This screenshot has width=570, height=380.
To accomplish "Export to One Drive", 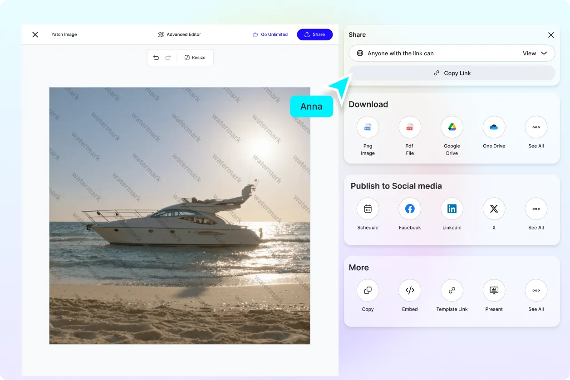I will pyautogui.click(x=494, y=127).
